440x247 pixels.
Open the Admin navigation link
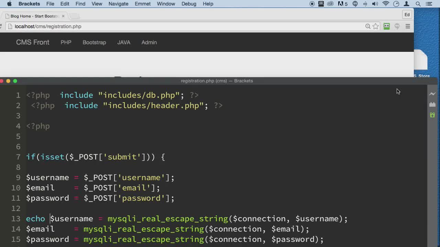pos(149,42)
